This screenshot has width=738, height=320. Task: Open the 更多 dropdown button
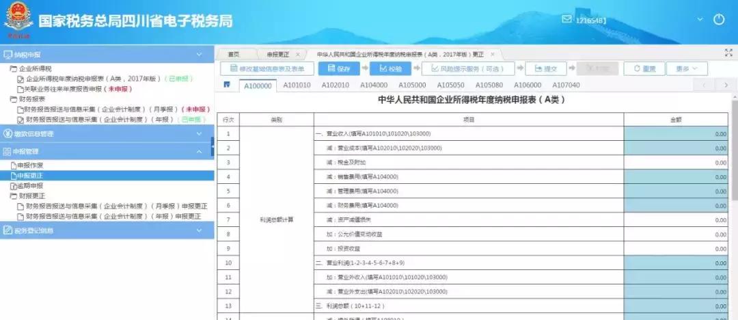pos(687,69)
